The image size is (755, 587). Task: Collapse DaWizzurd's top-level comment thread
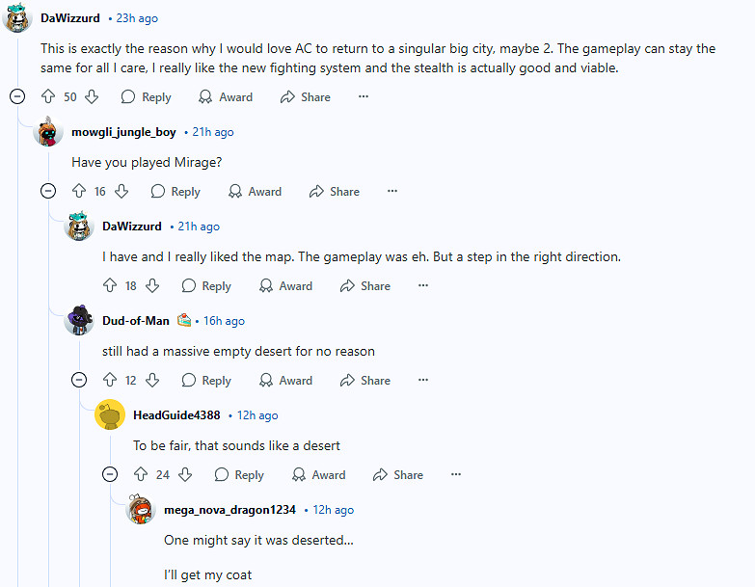tap(16, 96)
